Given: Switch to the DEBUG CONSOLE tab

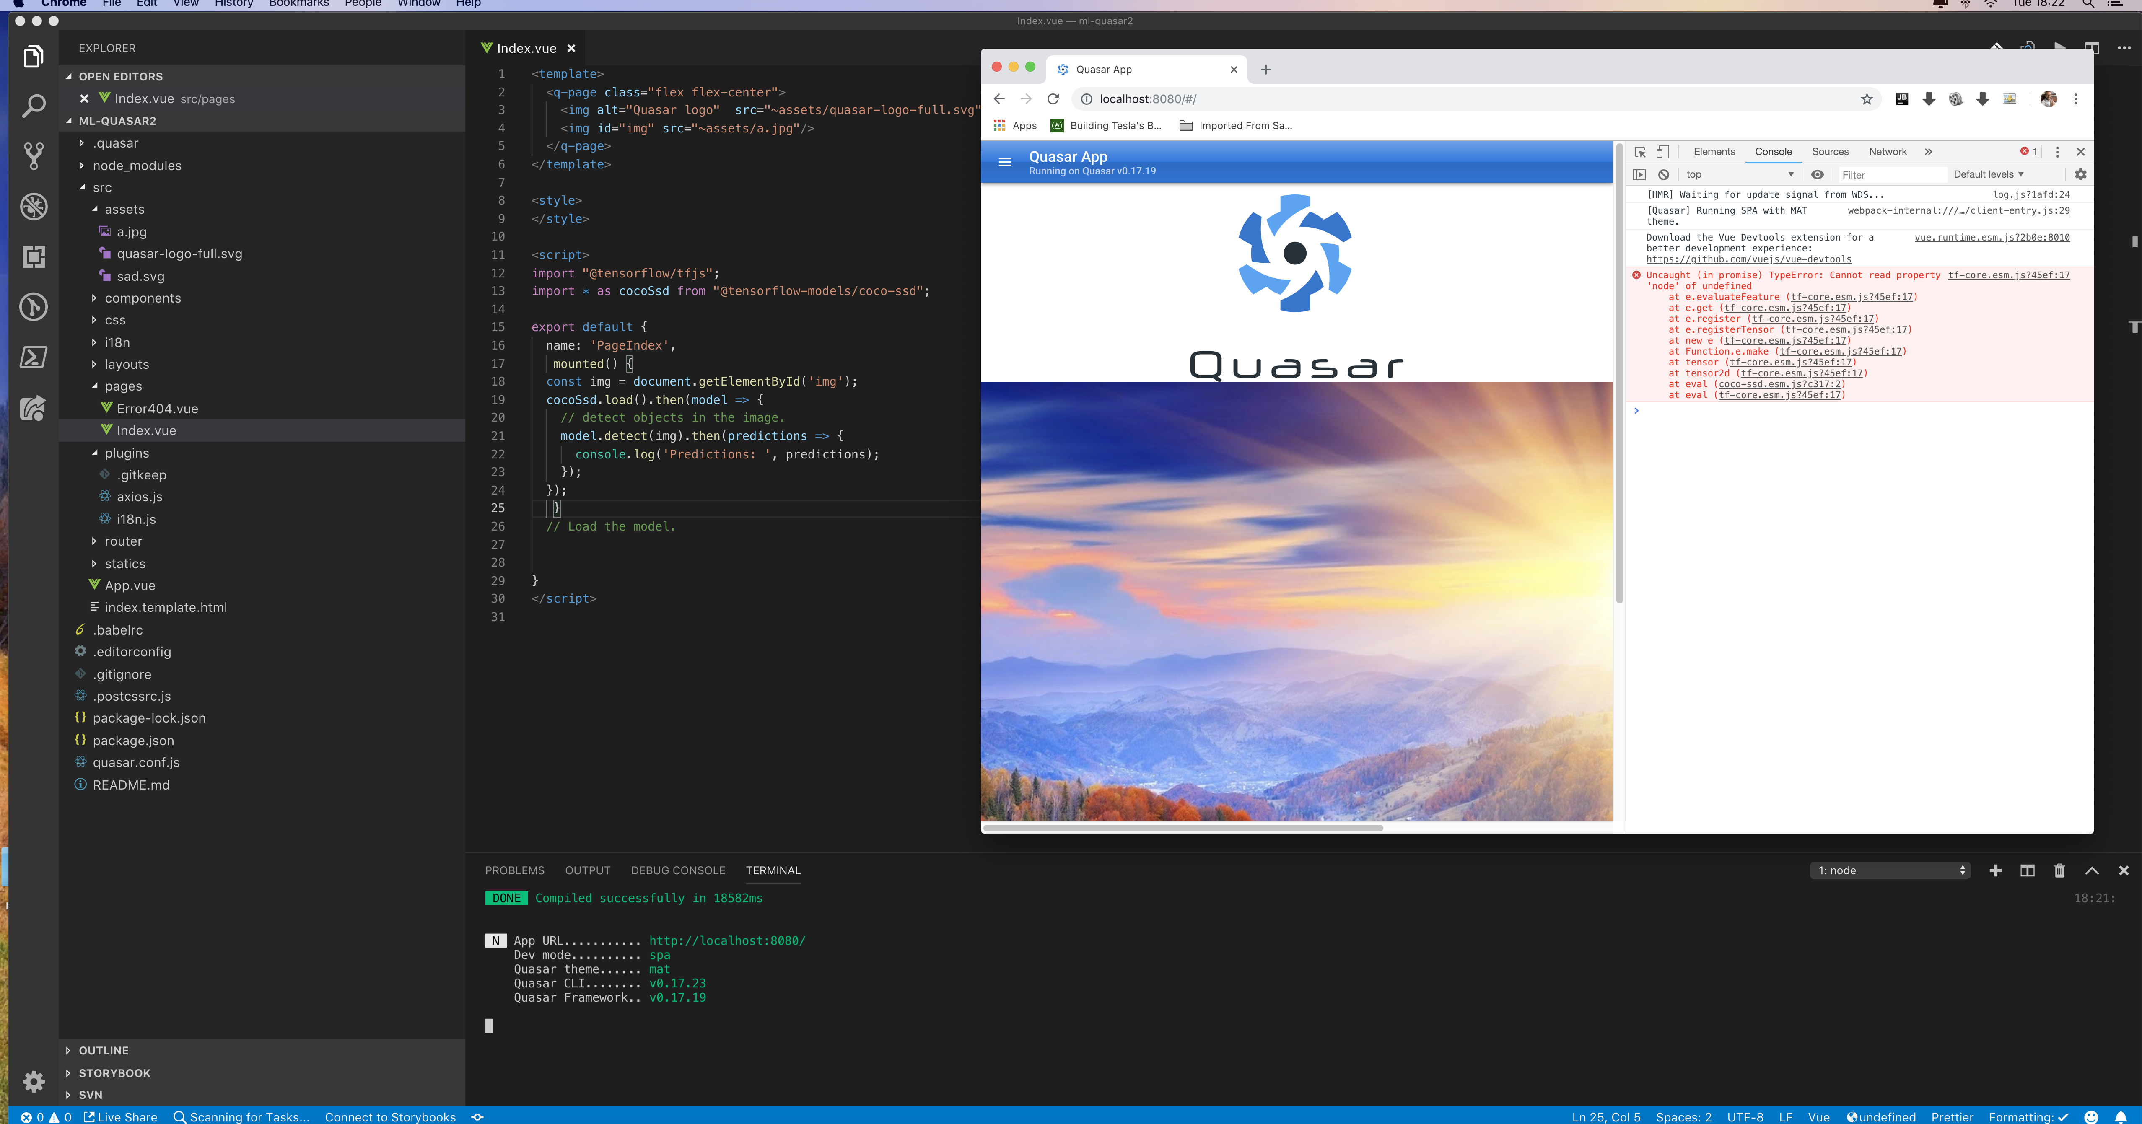Looking at the screenshot, I should (x=678, y=870).
